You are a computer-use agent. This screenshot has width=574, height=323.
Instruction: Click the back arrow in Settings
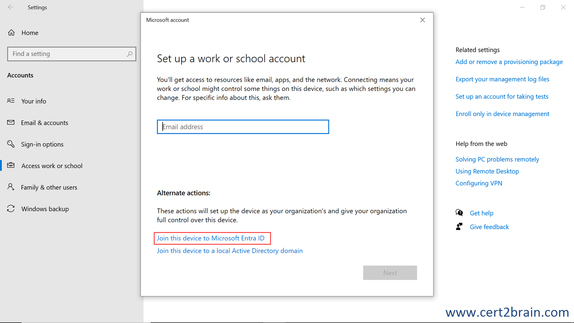tap(11, 7)
